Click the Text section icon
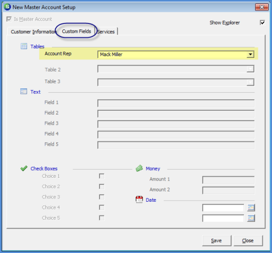This screenshot has width=272, height=253. [23, 92]
